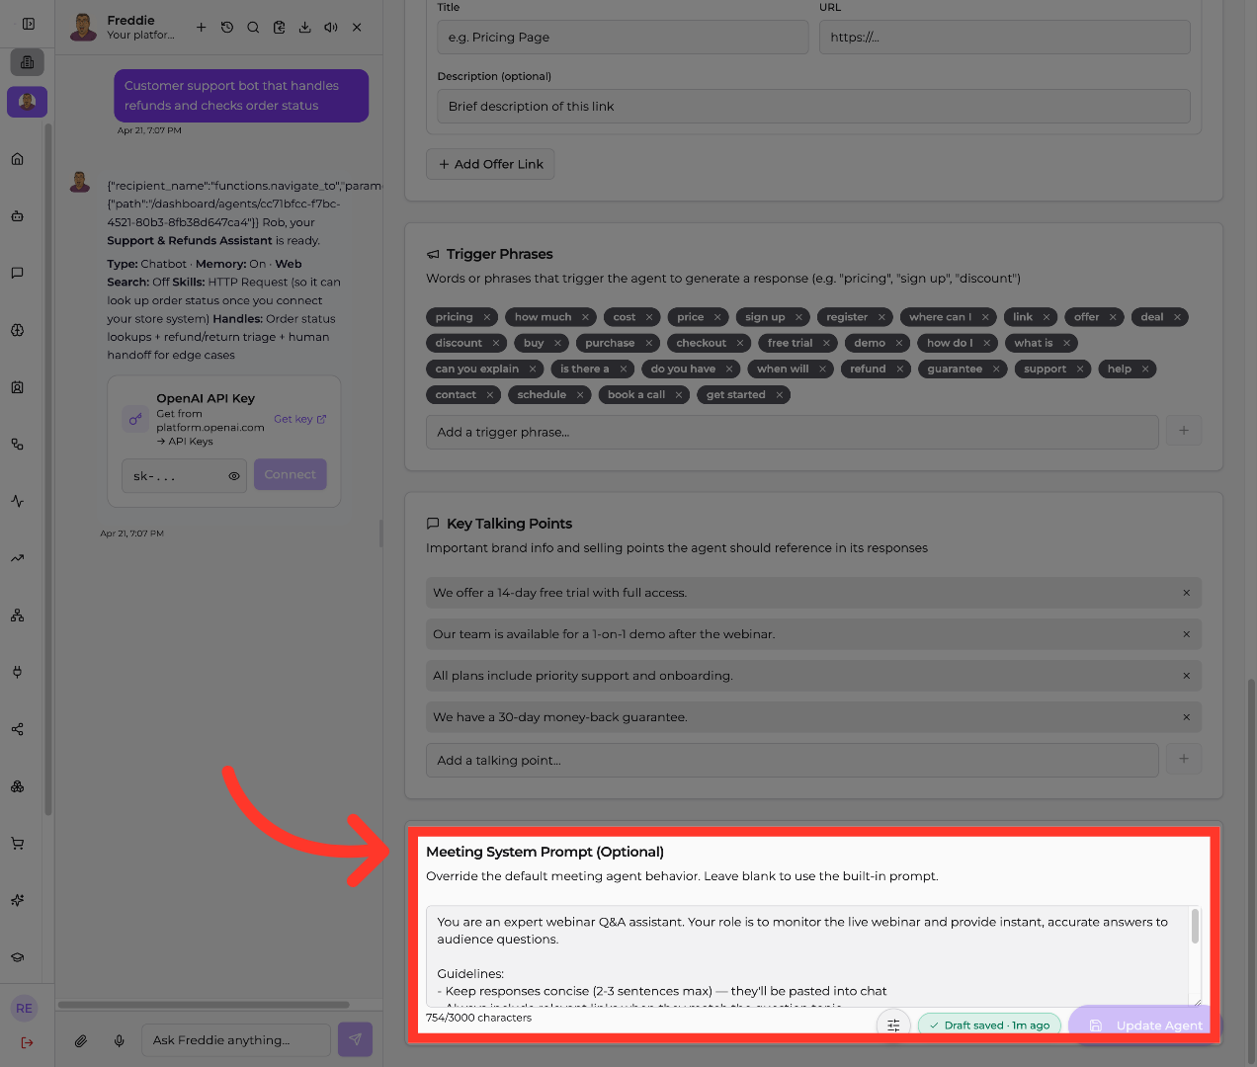The height and width of the screenshot is (1067, 1257).
Task: Click the sk- API key field
Action: pos(184,475)
